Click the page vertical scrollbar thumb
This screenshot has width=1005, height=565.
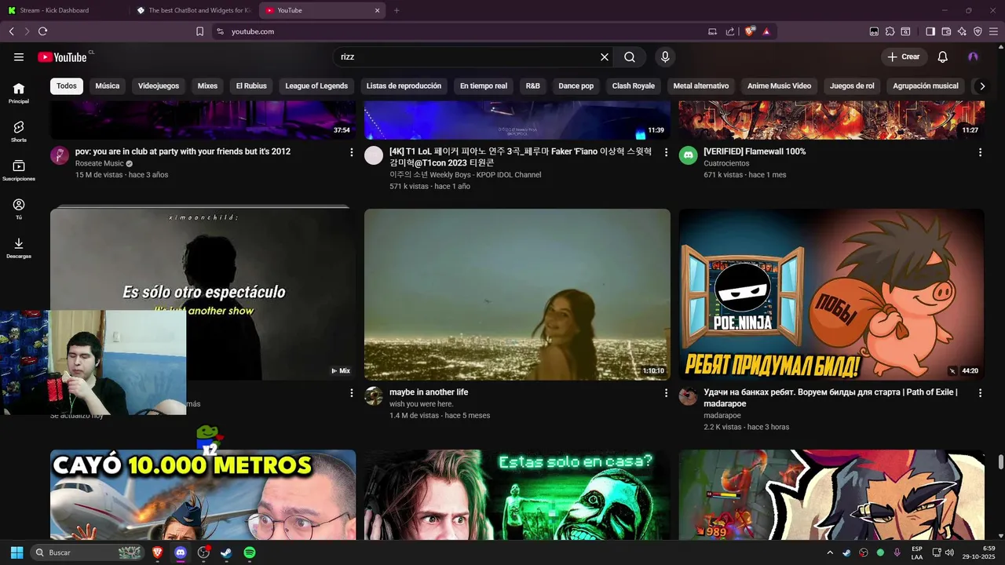tap(1000, 461)
